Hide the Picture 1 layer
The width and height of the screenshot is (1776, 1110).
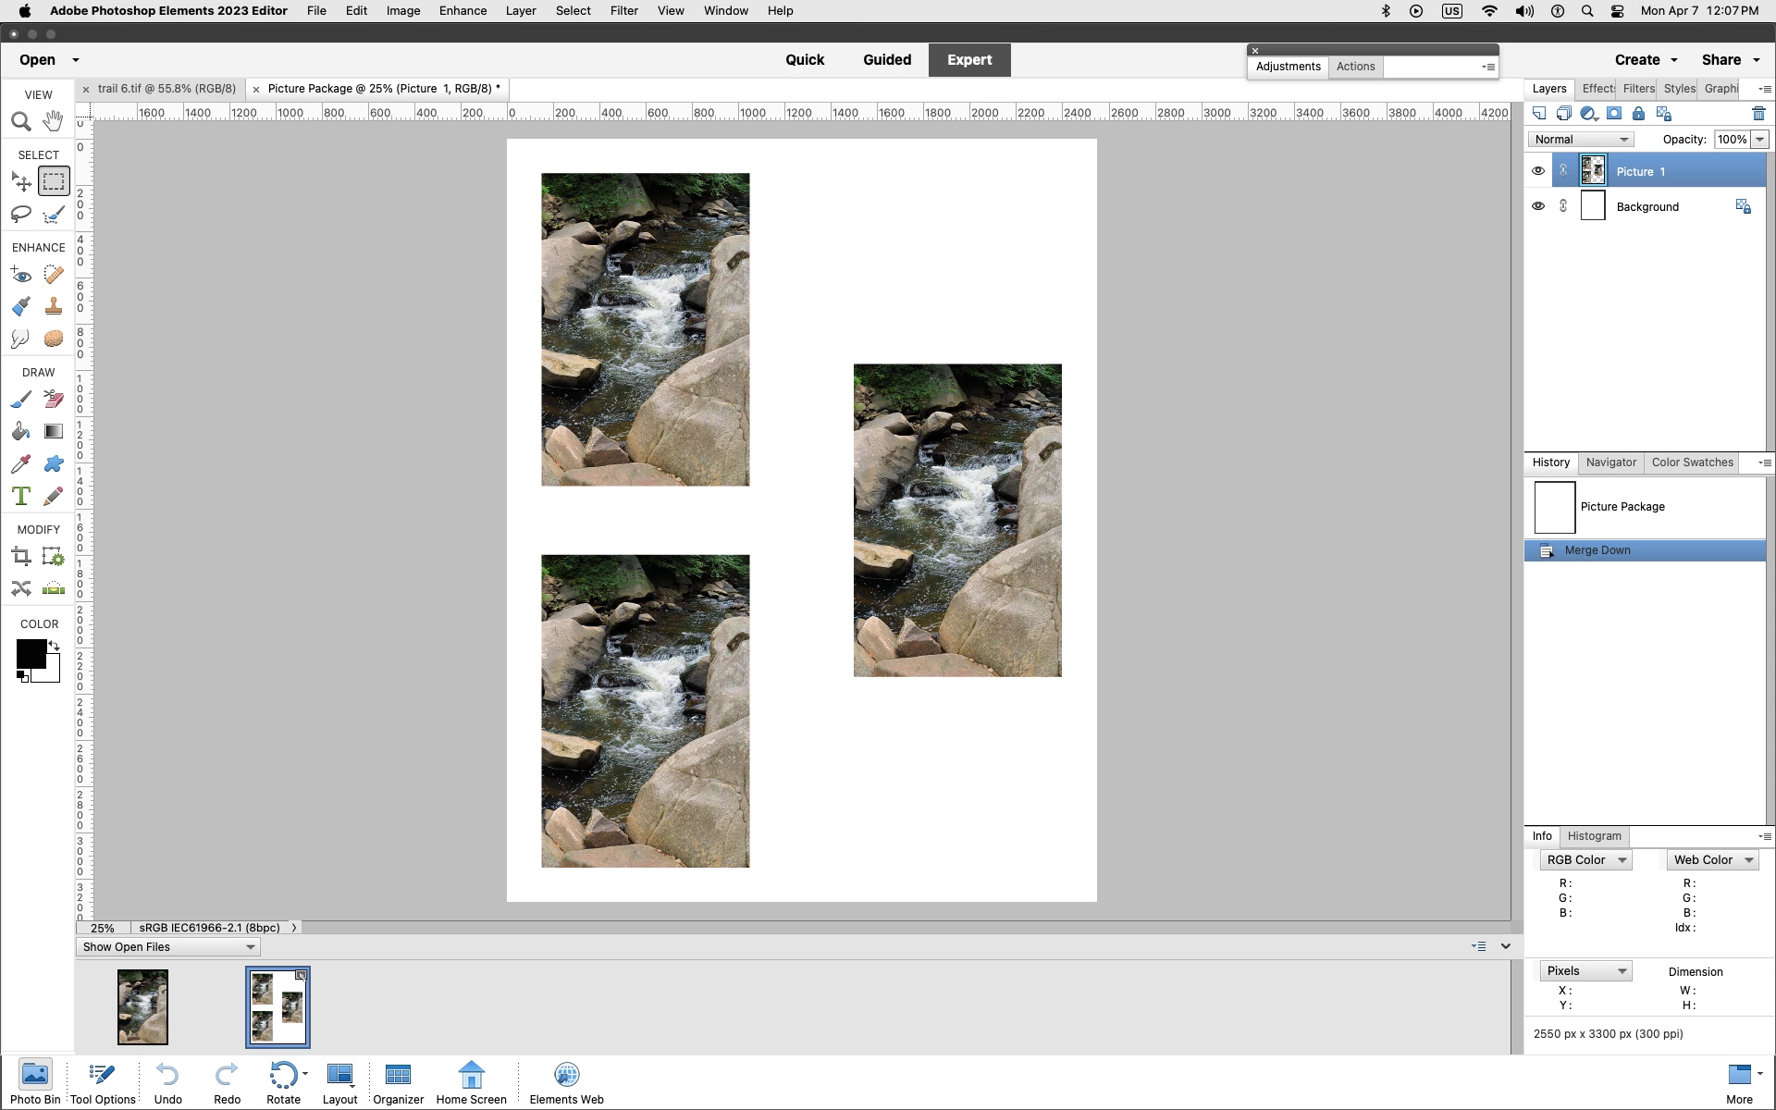tap(1537, 171)
